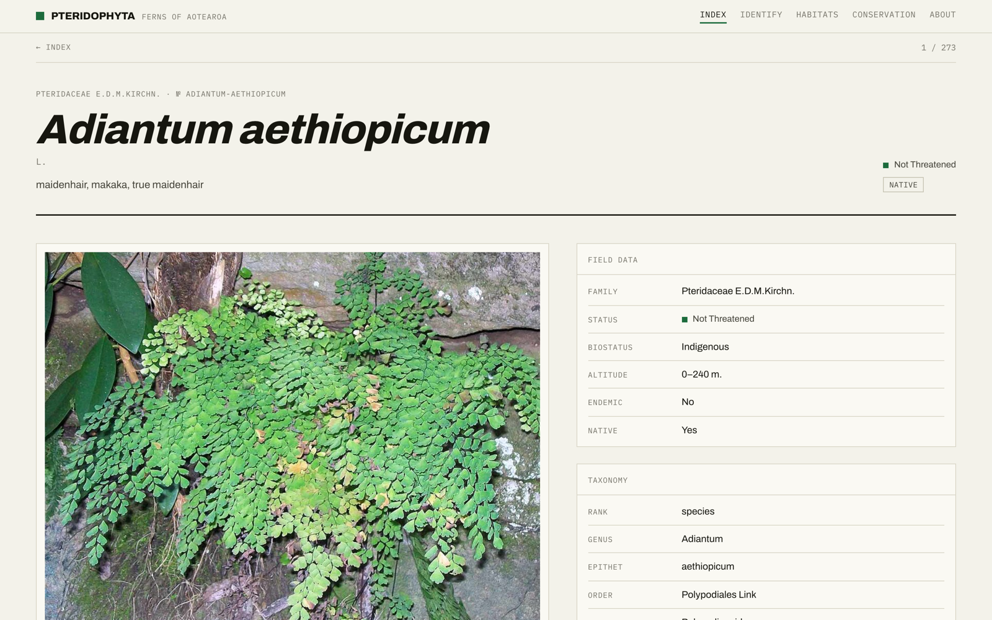Click the Ferns of Aotearoa subtitle
The image size is (992, 620).
coord(184,17)
